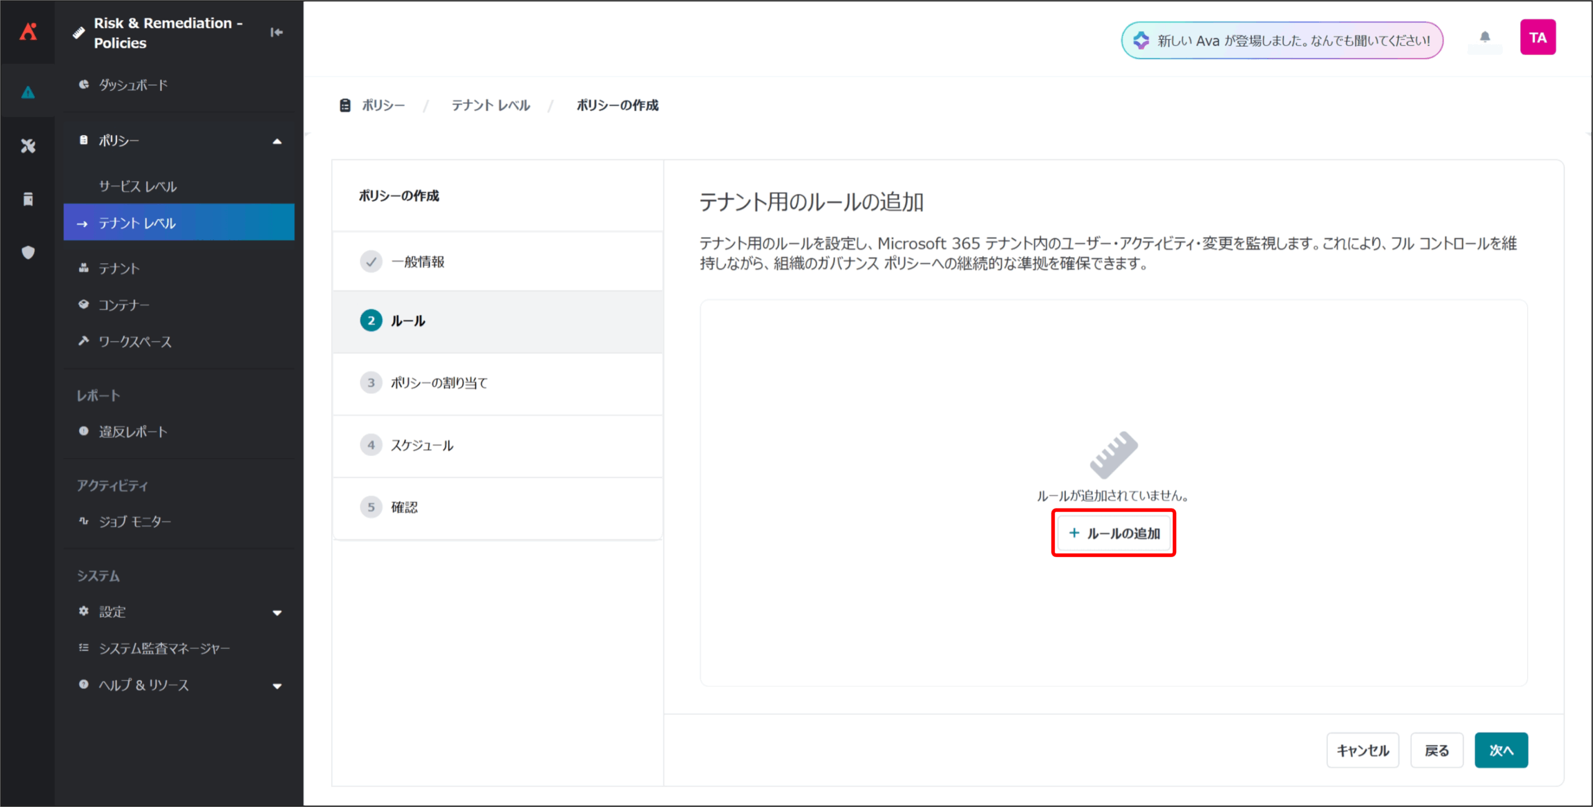Open the TA user avatar menu
Viewport: 1593px width, 807px height.
[1538, 38]
